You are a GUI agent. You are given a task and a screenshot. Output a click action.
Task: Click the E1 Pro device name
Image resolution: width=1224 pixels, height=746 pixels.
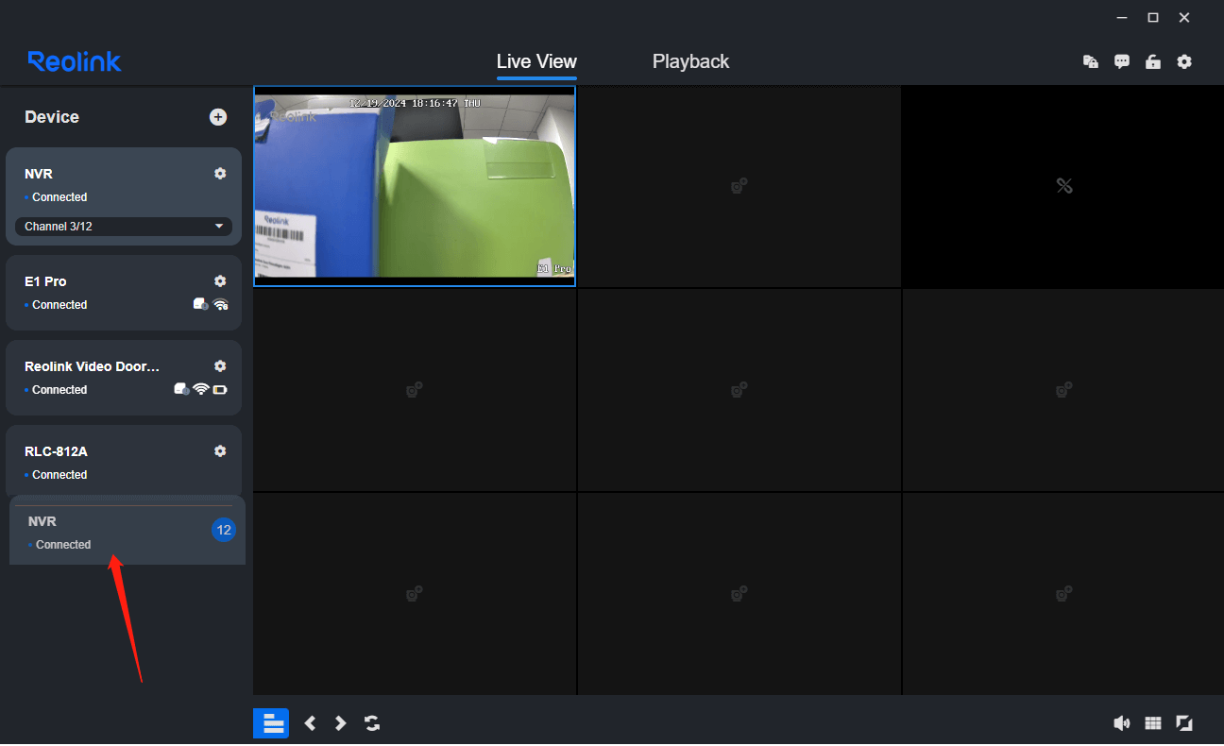click(45, 281)
